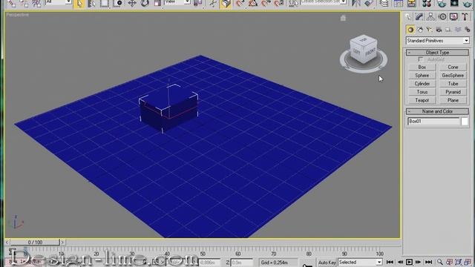This screenshot has width=475, height=267.
Task: Click the Torus primitive button
Action: pyautogui.click(x=422, y=92)
